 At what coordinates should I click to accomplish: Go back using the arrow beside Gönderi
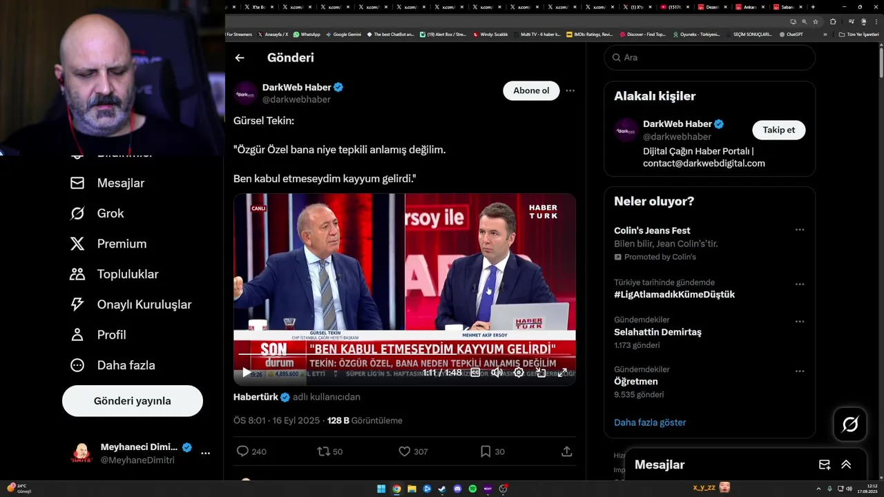coord(240,58)
